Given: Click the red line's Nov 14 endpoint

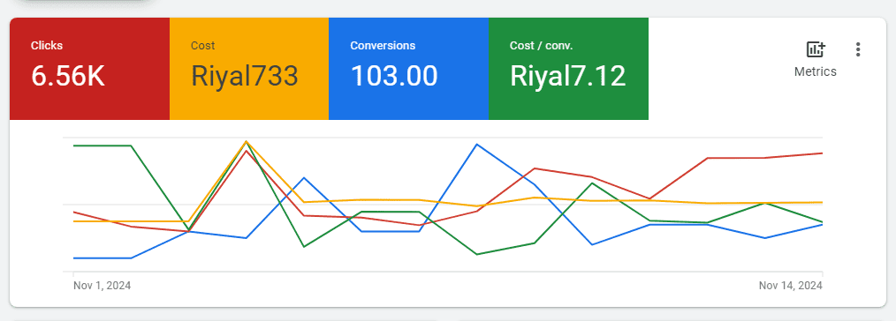Looking at the screenshot, I should click(x=822, y=153).
